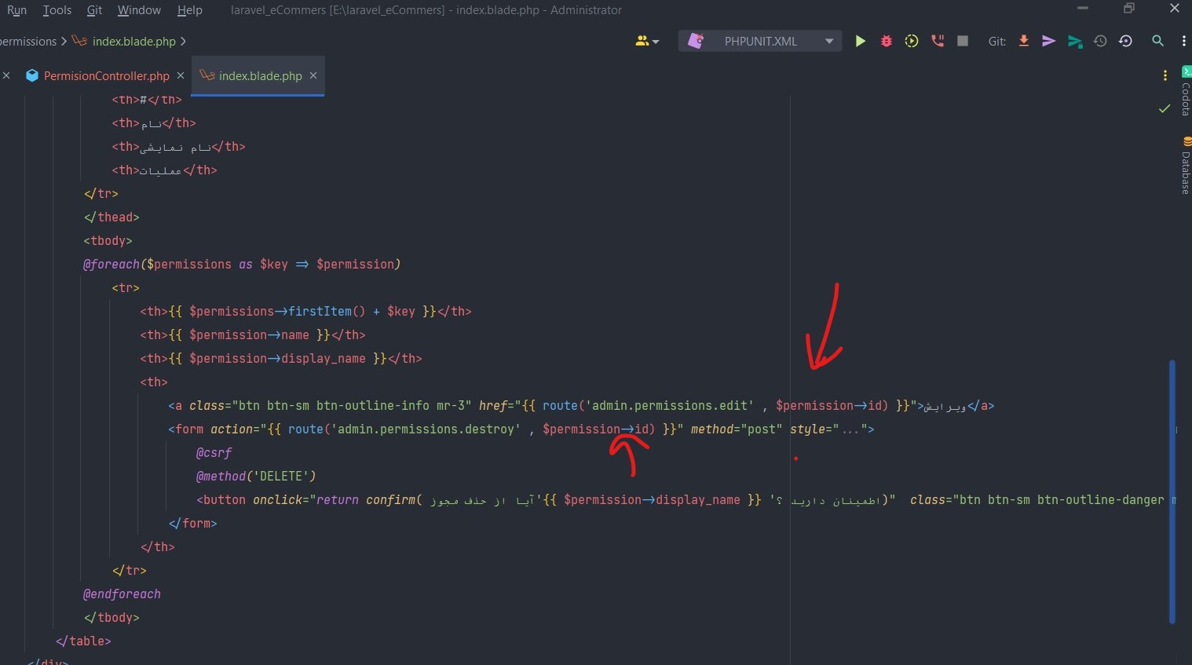Open the Help menu

[189, 10]
